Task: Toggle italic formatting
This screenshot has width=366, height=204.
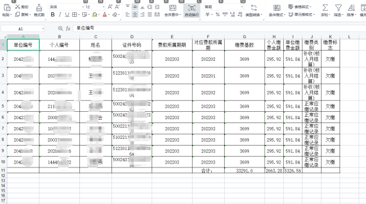Action: (60, 15)
